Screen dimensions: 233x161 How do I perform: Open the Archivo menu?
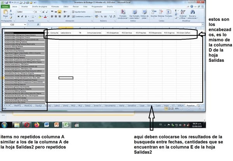[x=5, y=7]
